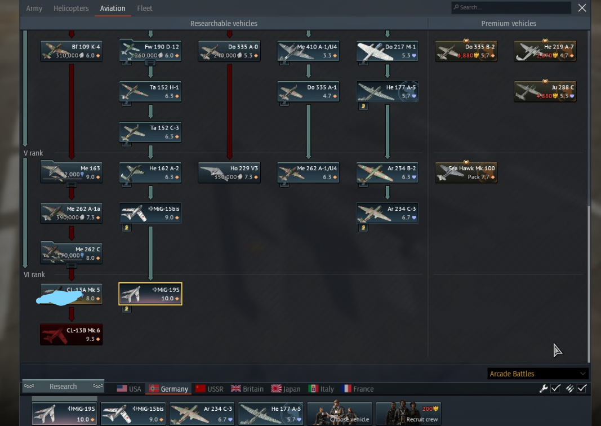The height and width of the screenshot is (426, 601).
Task: Select the Germany nation tab
Action: 168,389
